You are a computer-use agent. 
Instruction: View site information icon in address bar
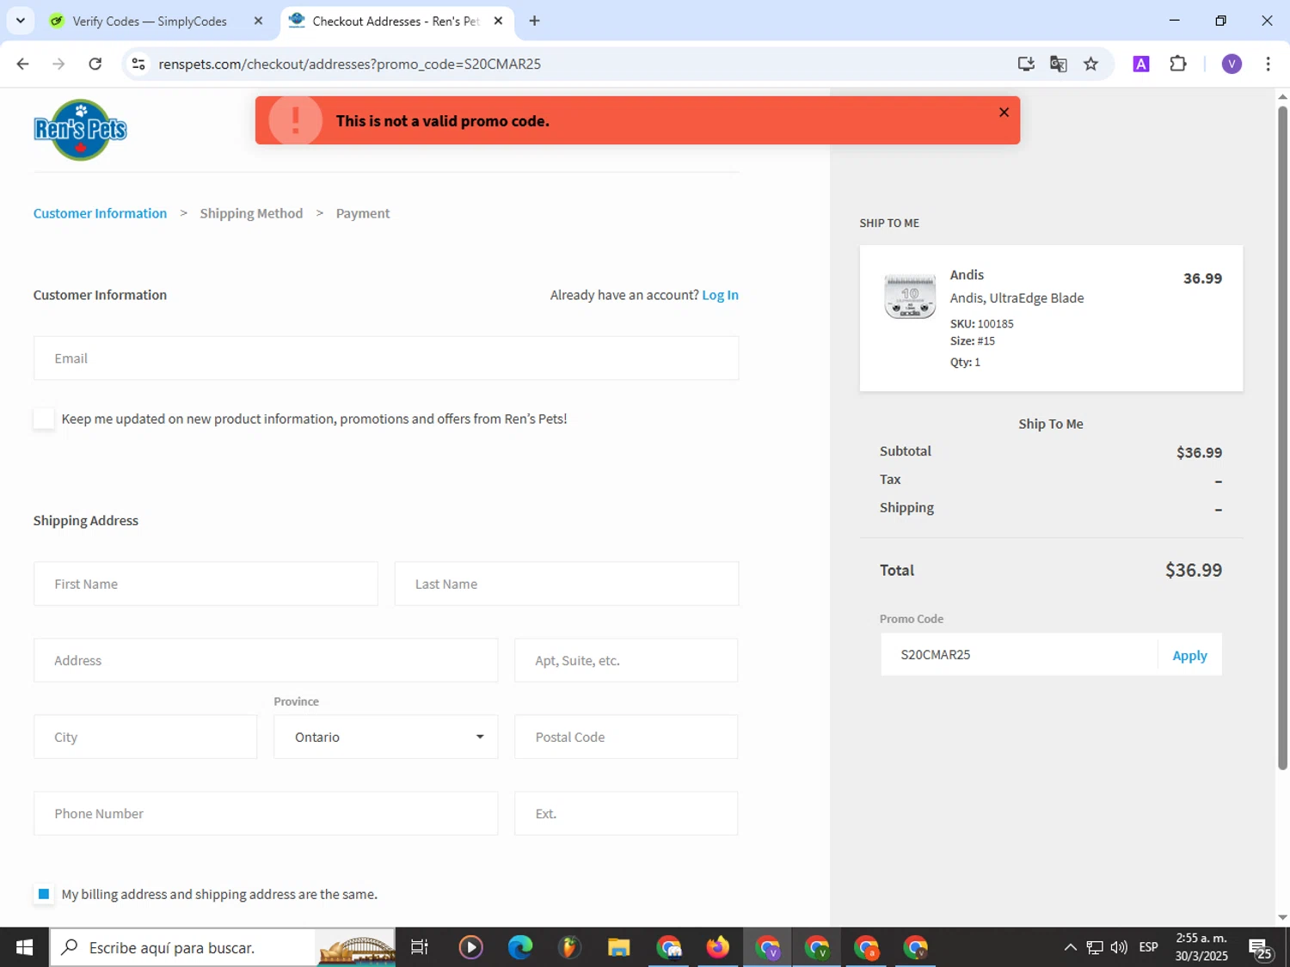pyautogui.click(x=138, y=64)
